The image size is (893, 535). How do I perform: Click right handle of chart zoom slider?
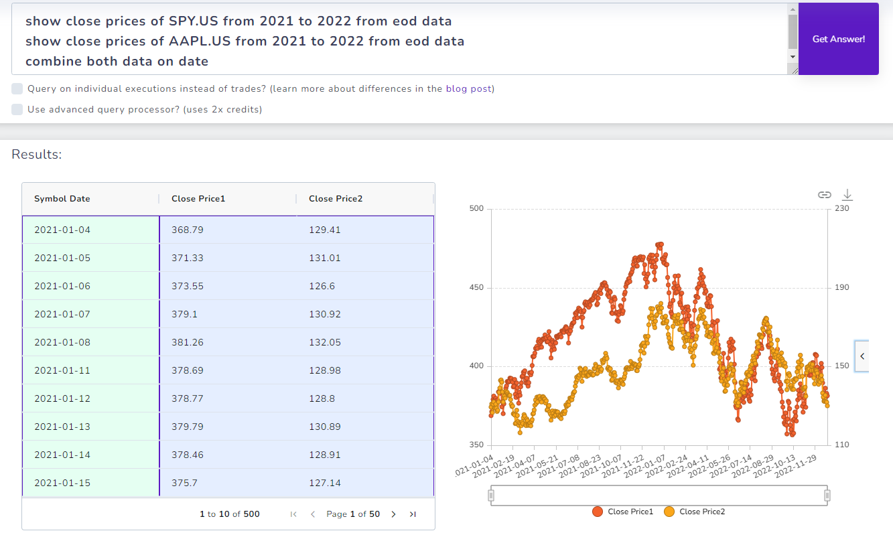pos(827,495)
